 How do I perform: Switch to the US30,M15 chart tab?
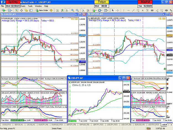pyautogui.click(x=7, y=124)
